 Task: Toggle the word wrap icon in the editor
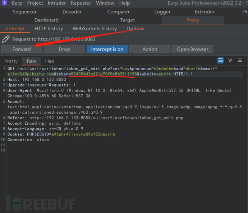click(x=220, y=60)
